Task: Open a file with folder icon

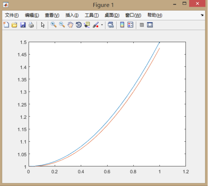Action: coord(14,25)
